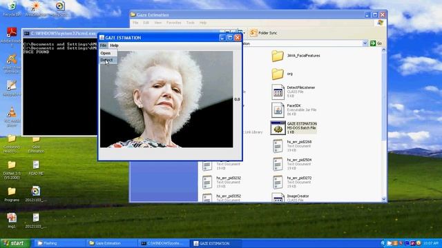Expand the Explorer address bar dropdown

click(x=365, y=43)
